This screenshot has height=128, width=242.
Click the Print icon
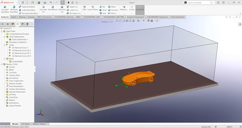pyautogui.click(x=45, y=2)
